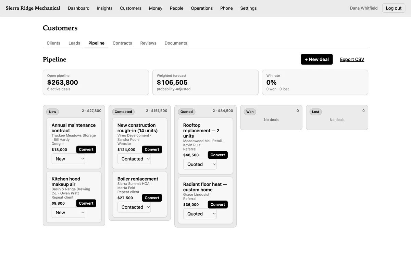
Task: Click the Log out button
Action: (x=394, y=8)
